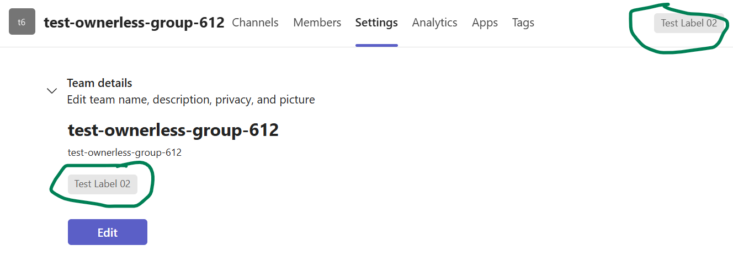
Task: Switch to the Members tab
Action: point(317,23)
